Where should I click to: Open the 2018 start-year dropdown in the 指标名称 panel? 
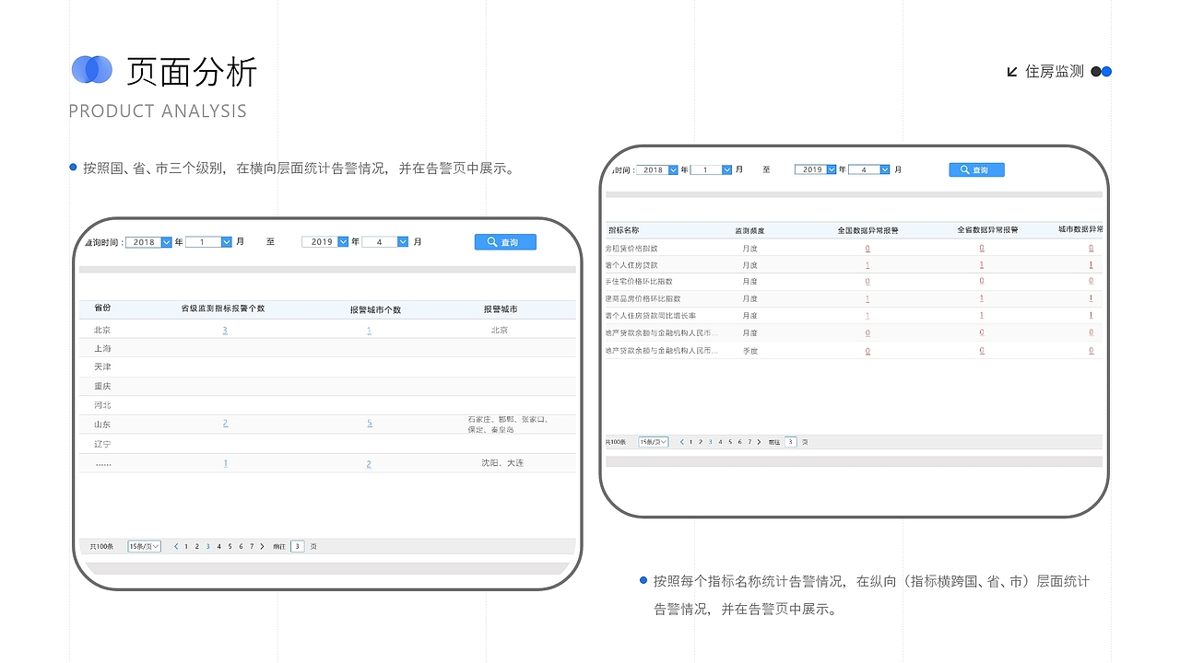pyautogui.click(x=659, y=169)
